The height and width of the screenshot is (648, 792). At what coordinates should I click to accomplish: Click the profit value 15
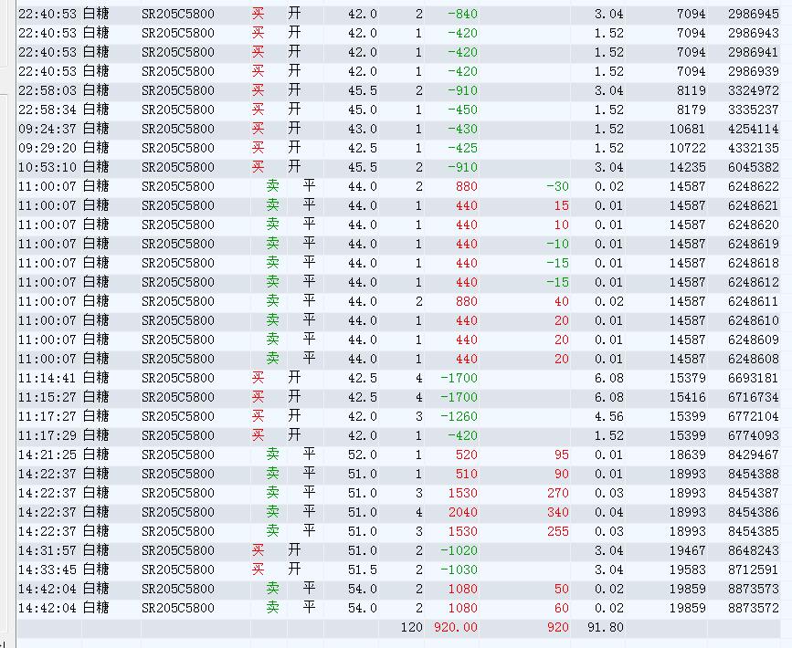[561, 206]
